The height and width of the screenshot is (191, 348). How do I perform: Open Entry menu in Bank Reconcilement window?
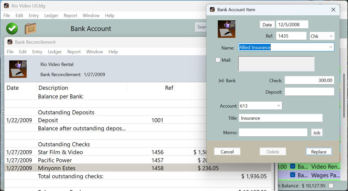pos(37,52)
